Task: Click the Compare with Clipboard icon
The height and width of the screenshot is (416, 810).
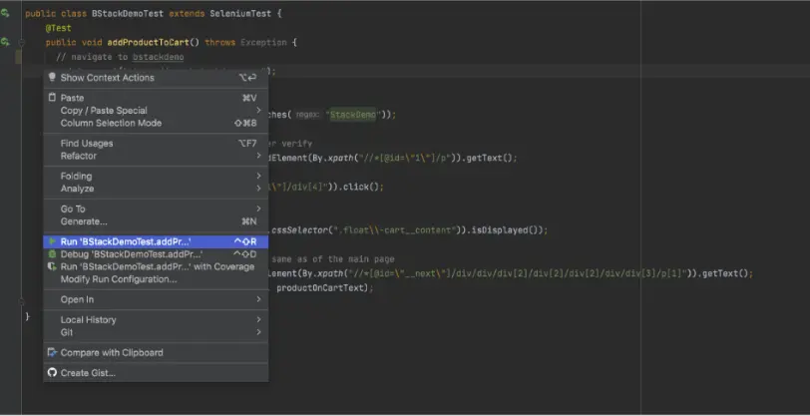Action: point(52,352)
